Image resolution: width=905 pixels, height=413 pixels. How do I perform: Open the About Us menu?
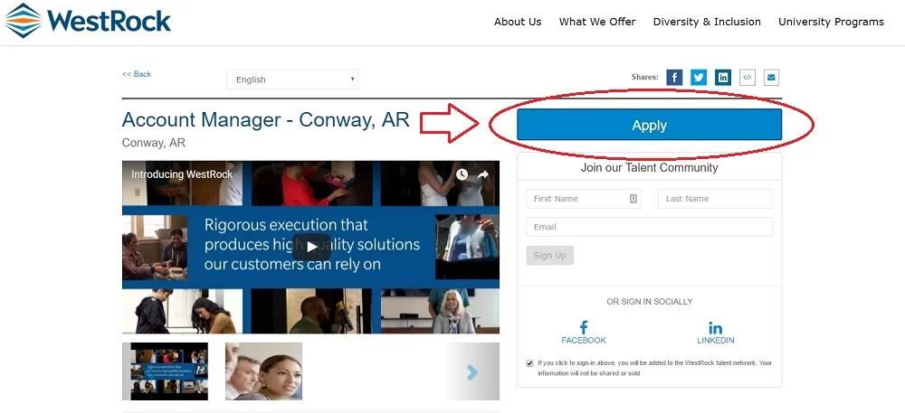(518, 22)
